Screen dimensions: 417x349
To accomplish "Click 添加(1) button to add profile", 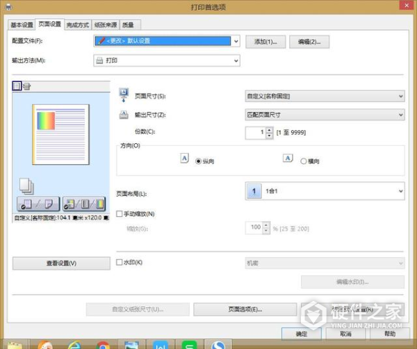I will point(265,42).
